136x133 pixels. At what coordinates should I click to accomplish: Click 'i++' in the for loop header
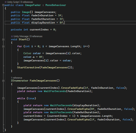pyautogui.click(x=86, y=47)
